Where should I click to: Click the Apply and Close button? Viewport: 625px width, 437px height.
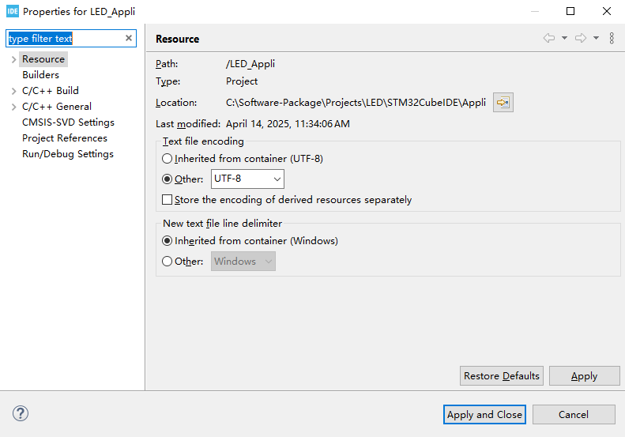(x=484, y=415)
